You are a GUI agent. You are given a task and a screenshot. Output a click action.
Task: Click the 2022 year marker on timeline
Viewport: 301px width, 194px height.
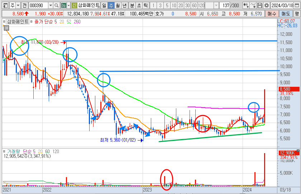tap(47, 190)
